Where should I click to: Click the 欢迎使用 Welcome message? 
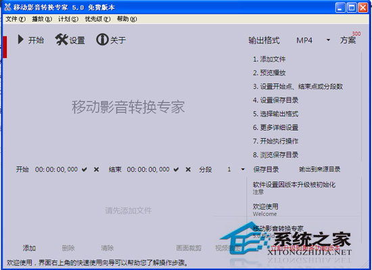click(266, 210)
